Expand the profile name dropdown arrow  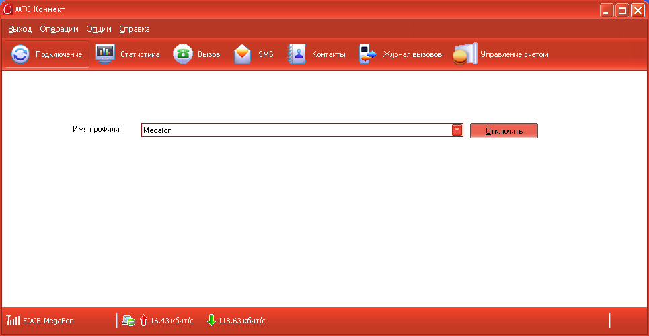pos(457,130)
